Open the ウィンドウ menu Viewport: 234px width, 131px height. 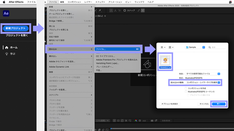coord(139,2)
